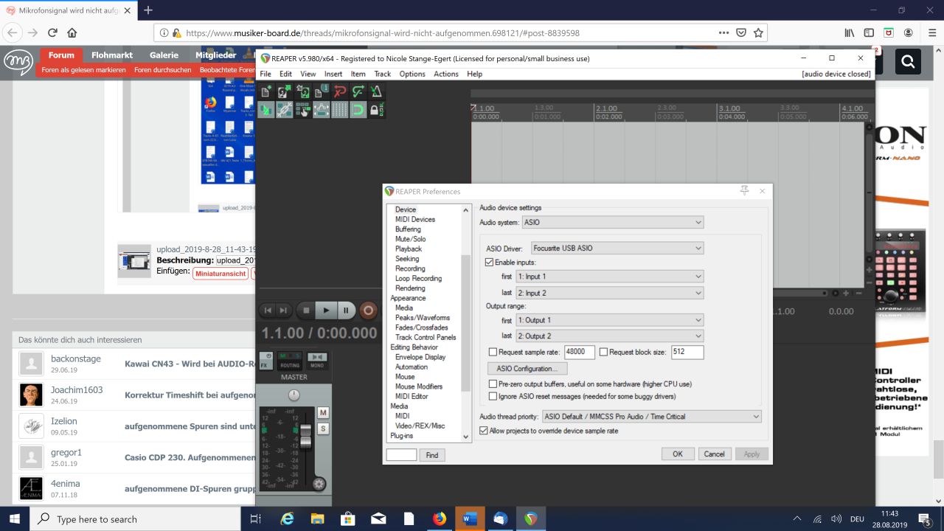Enable Pre-zero output buffers checkbox
The height and width of the screenshot is (531, 944).
pos(493,384)
